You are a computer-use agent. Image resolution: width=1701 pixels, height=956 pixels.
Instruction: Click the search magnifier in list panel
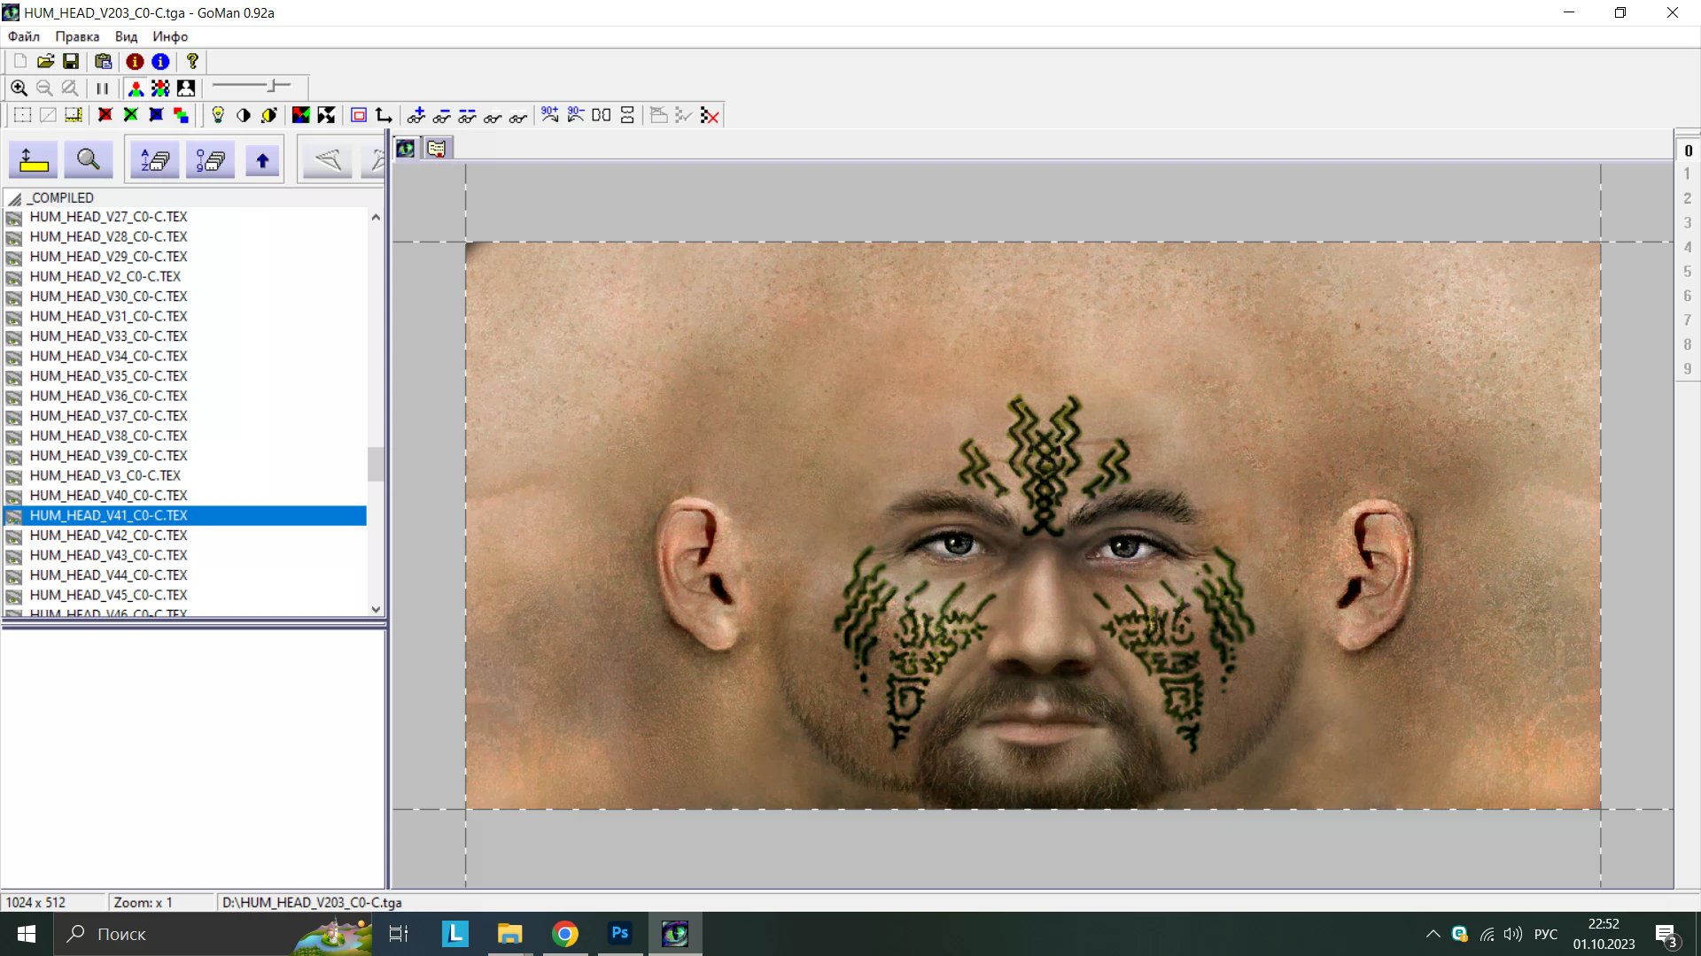click(x=88, y=160)
